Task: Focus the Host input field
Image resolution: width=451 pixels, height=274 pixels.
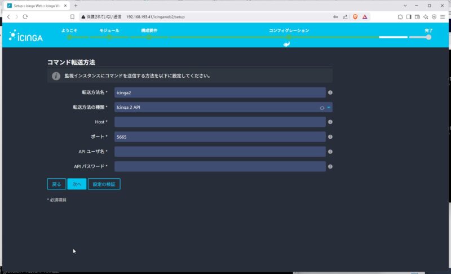Action: (220, 122)
